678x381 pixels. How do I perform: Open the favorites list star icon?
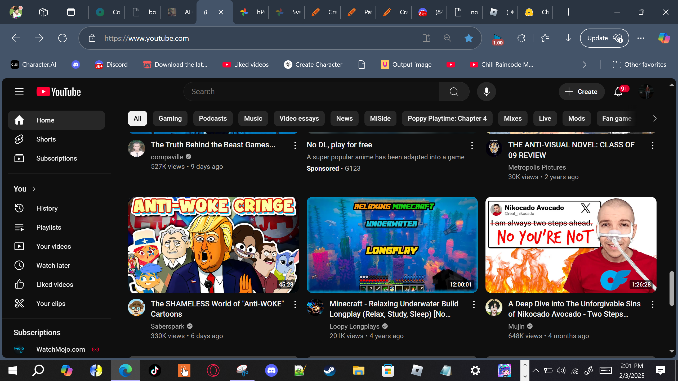545,38
